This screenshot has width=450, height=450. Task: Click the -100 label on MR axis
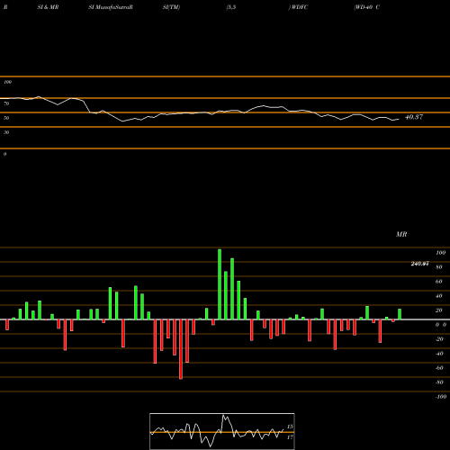pos(441,397)
